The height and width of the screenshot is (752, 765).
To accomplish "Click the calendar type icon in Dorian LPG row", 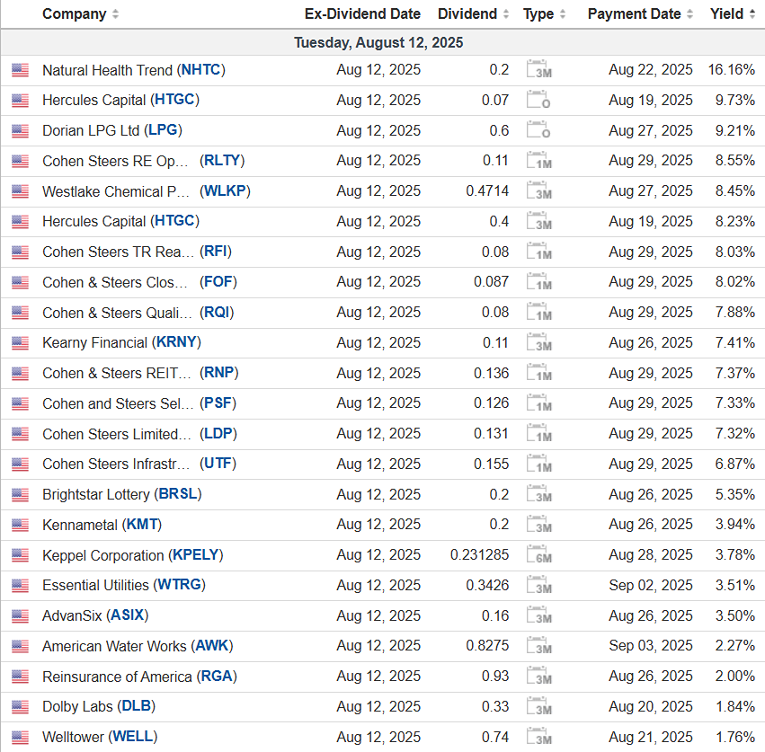I will 538,130.
